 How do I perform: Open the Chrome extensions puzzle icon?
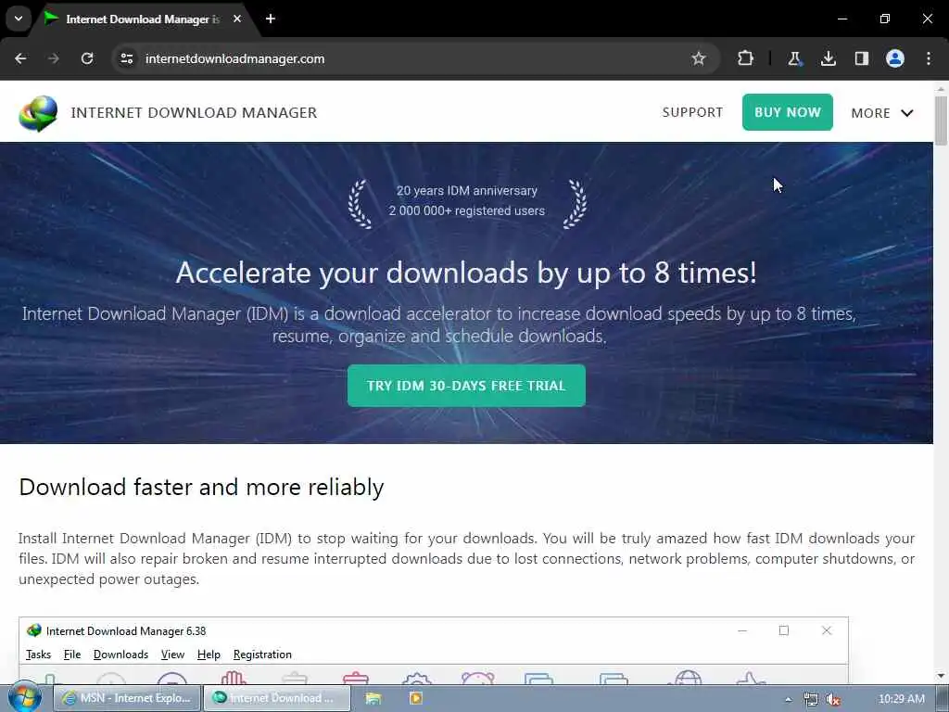tap(746, 58)
